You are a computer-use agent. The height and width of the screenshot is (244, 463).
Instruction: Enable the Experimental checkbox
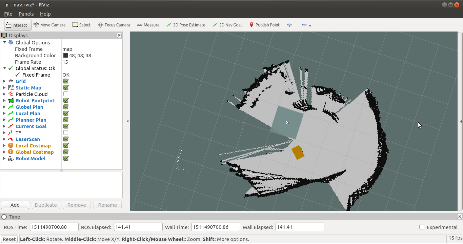[x=422, y=227]
